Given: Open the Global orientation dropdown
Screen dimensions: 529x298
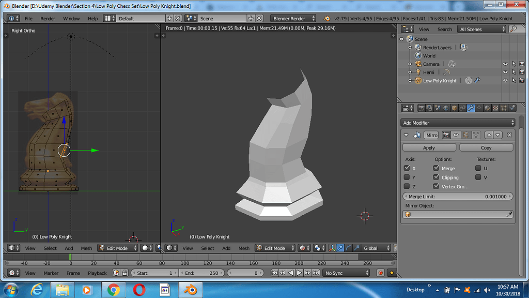Looking at the screenshot, I should coord(376,248).
